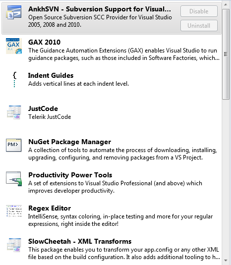Click the SlowCheetah extension icon
Viewport: 231px width, 265px height.
click(x=14, y=245)
